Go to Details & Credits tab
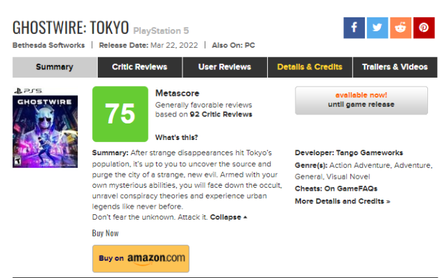The image size is (444, 278). click(309, 67)
